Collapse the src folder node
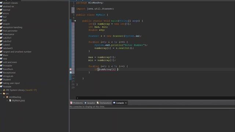This screenshot has height=132, width=235. (x=1, y=93)
